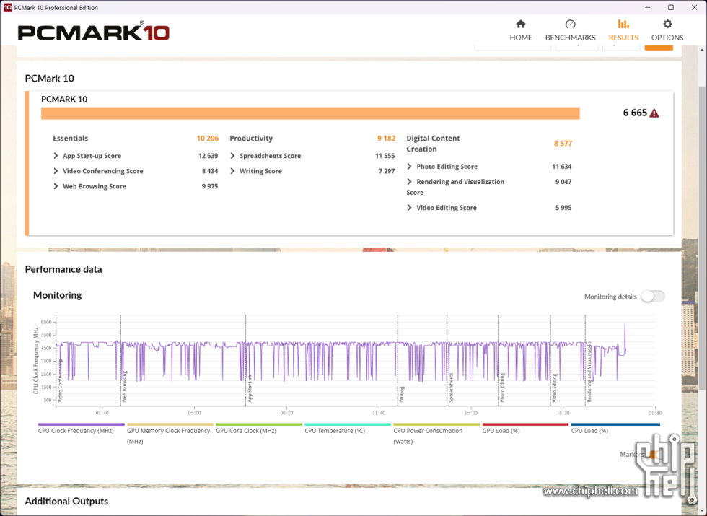The image size is (707, 516).
Task: Click the overall score "6 665"
Action: click(635, 113)
